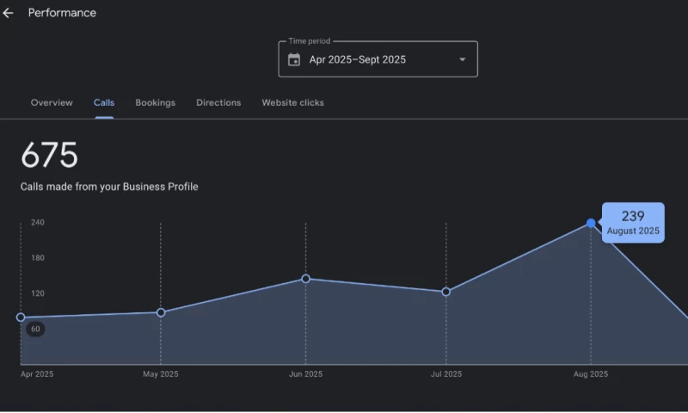This screenshot has width=688, height=413.
Task: Click the Calls made from your Business Profile text
Action: point(109,187)
